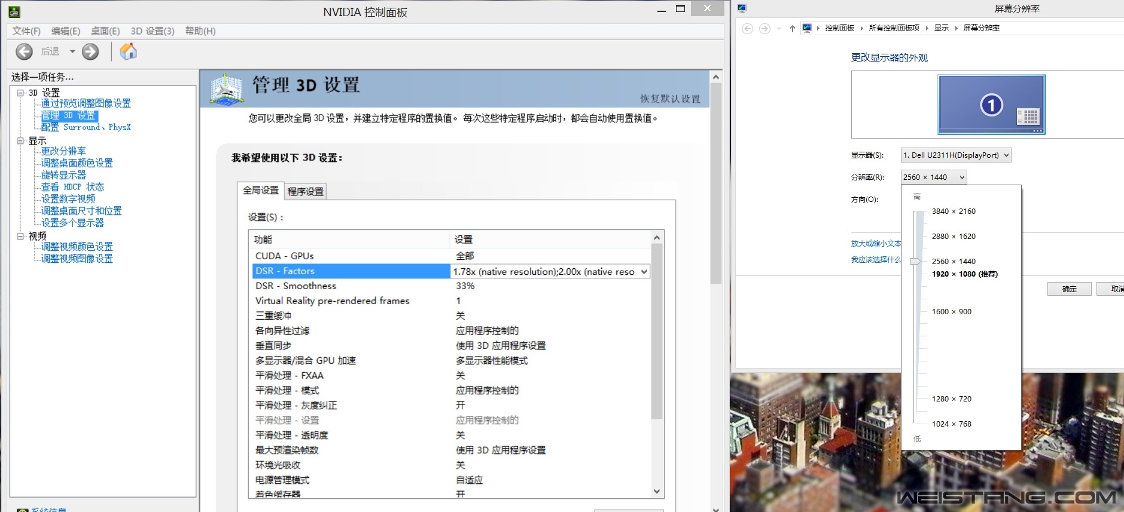1124x512 pixels.
Task: Collapse the 视频 tree node
Action: [20, 236]
